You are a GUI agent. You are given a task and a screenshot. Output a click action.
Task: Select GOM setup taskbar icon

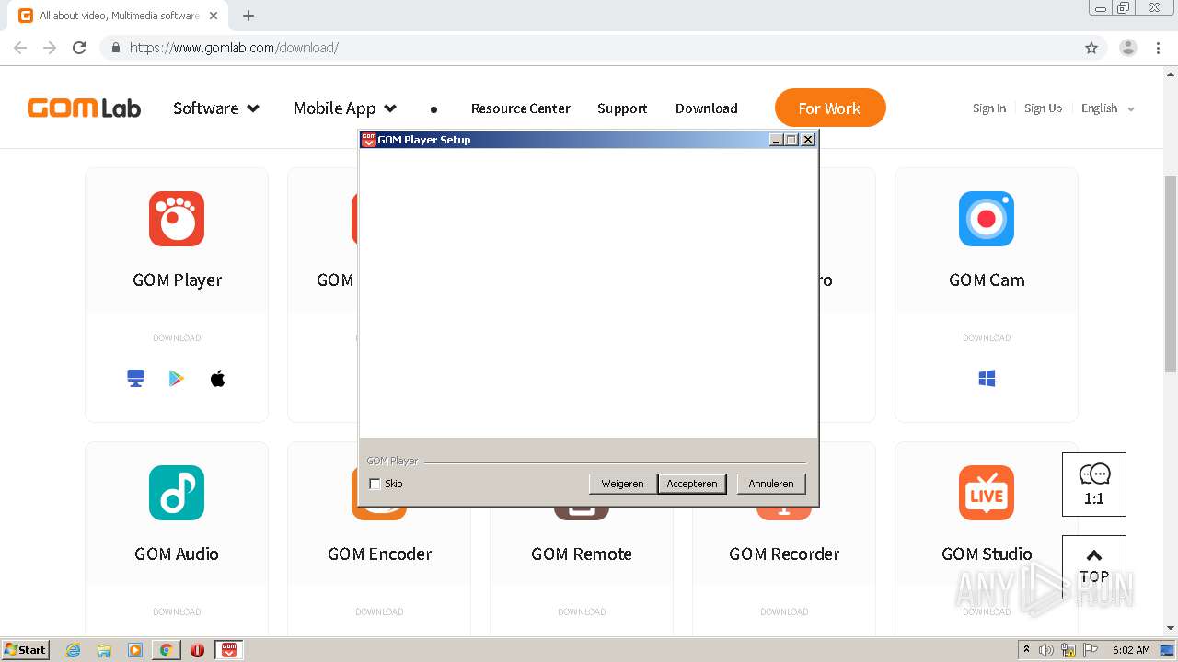[x=229, y=650]
